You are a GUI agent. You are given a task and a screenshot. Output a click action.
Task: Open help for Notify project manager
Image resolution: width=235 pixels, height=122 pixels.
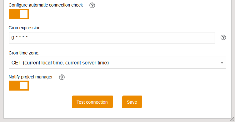click(x=62, y=77)
